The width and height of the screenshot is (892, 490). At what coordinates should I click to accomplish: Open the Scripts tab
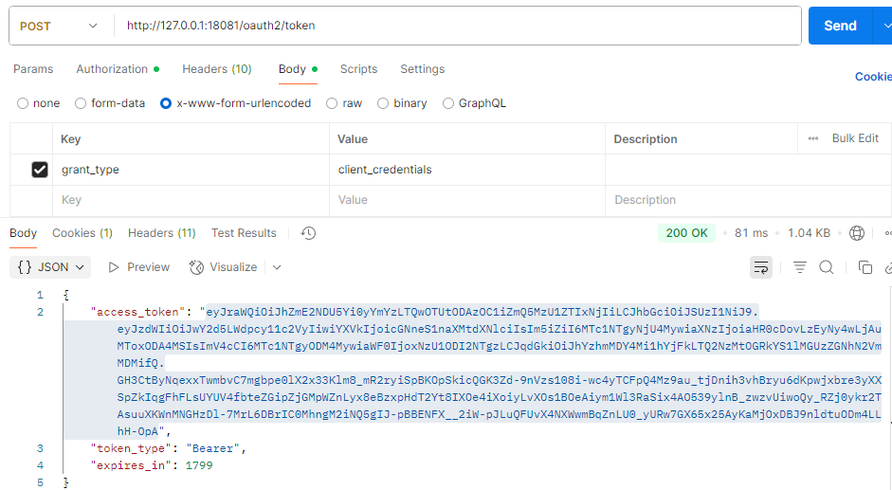358,69
